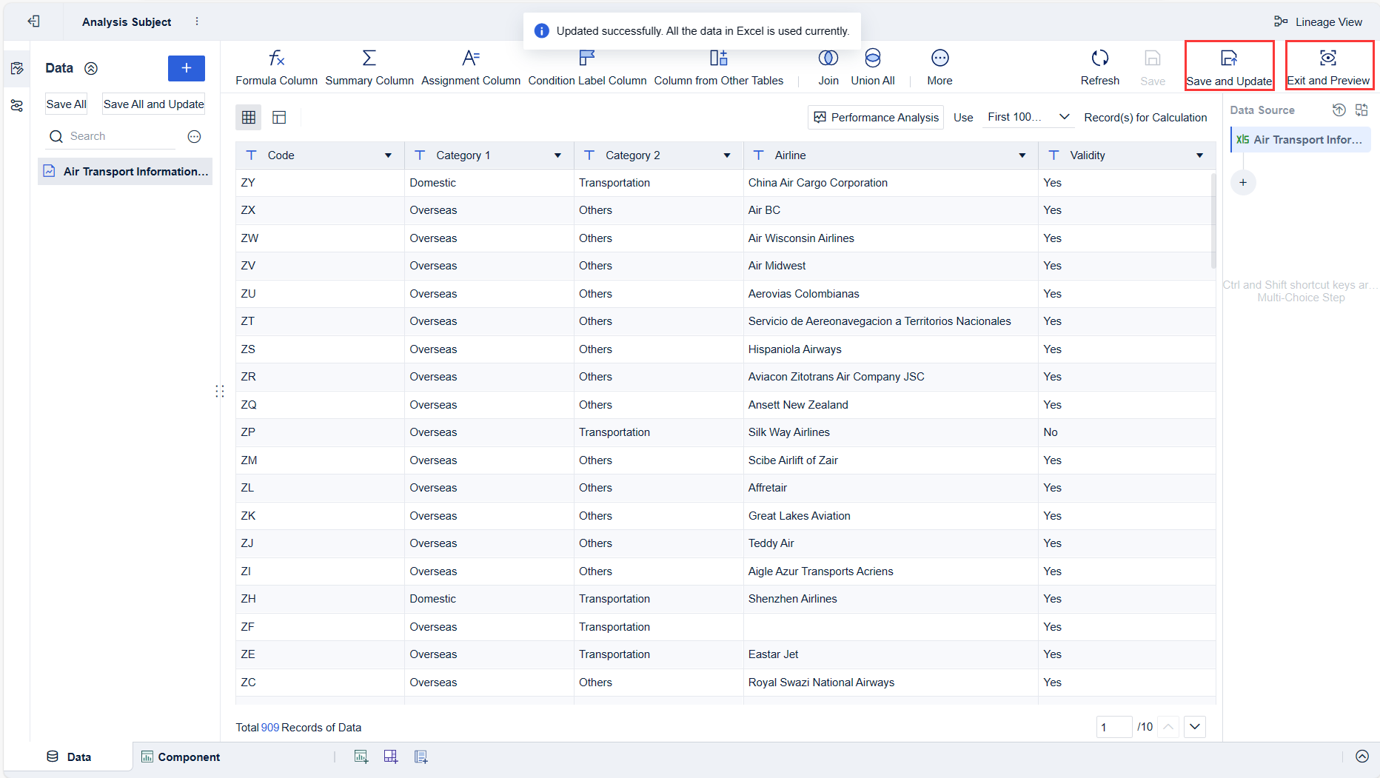The height and width of the screenshot is (778, 1380).
Task: Open Lineage View
Action: (1318, 21)
